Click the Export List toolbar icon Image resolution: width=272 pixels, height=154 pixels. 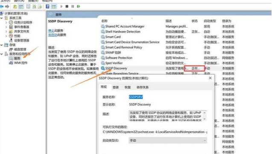point(40,6)
